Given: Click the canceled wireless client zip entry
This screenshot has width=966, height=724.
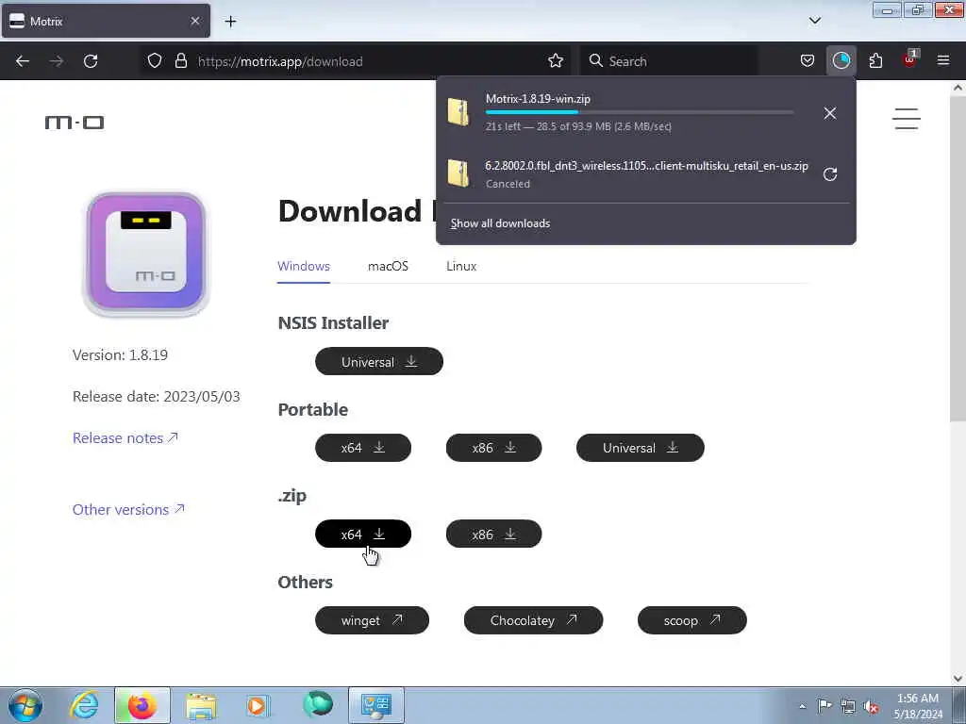Looking at the screenshot, I should [645, 173].
